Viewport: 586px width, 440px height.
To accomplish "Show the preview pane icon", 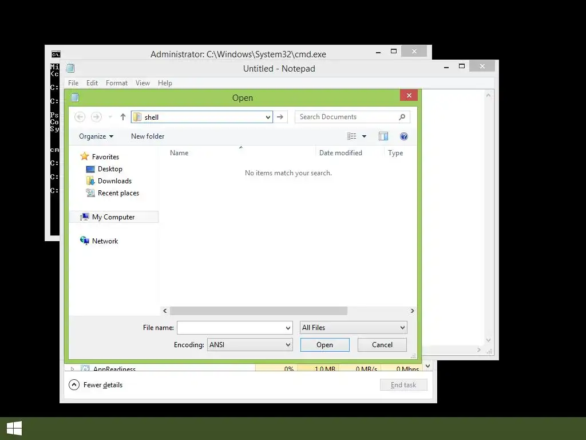I will 383,136.
